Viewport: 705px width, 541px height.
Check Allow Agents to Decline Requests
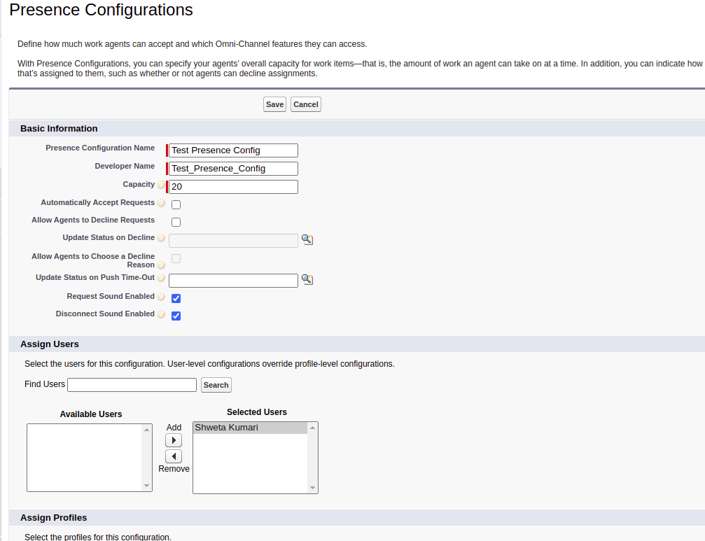click(x=176, y=223)
